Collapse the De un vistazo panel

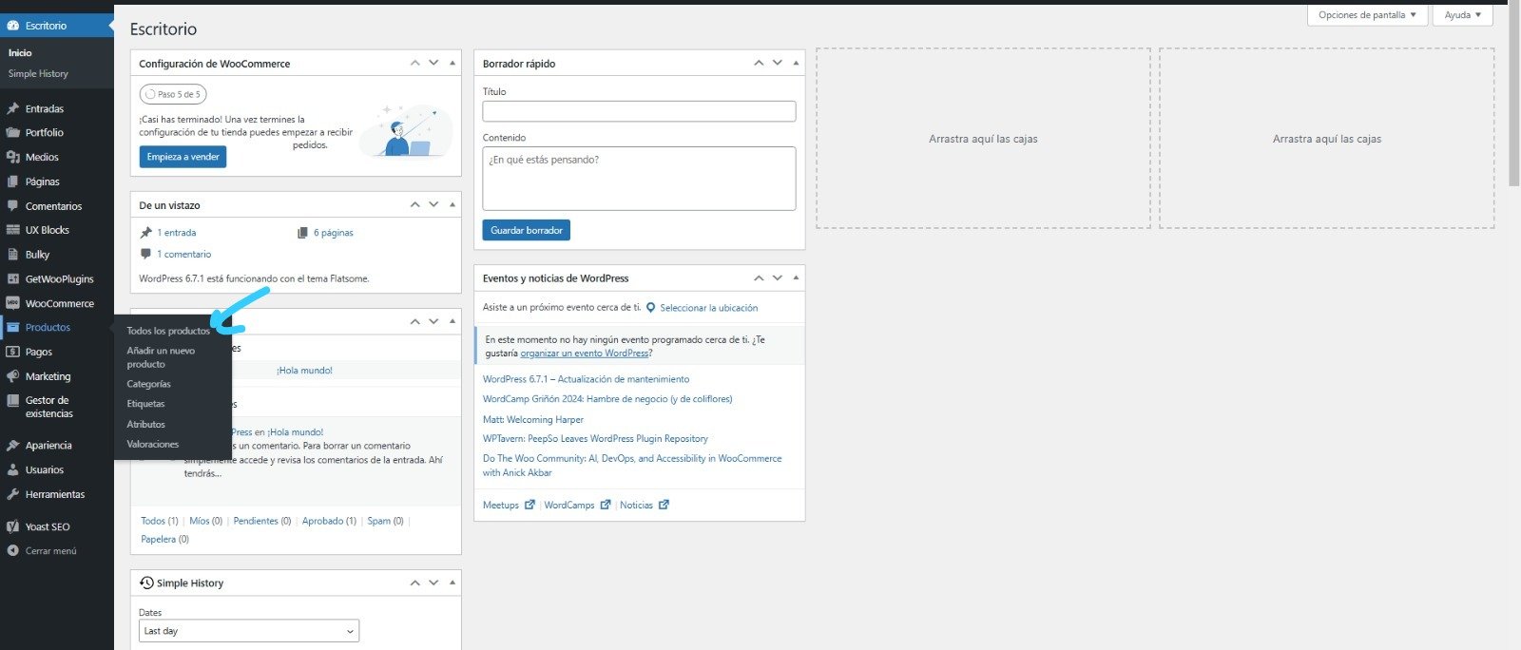452,204
